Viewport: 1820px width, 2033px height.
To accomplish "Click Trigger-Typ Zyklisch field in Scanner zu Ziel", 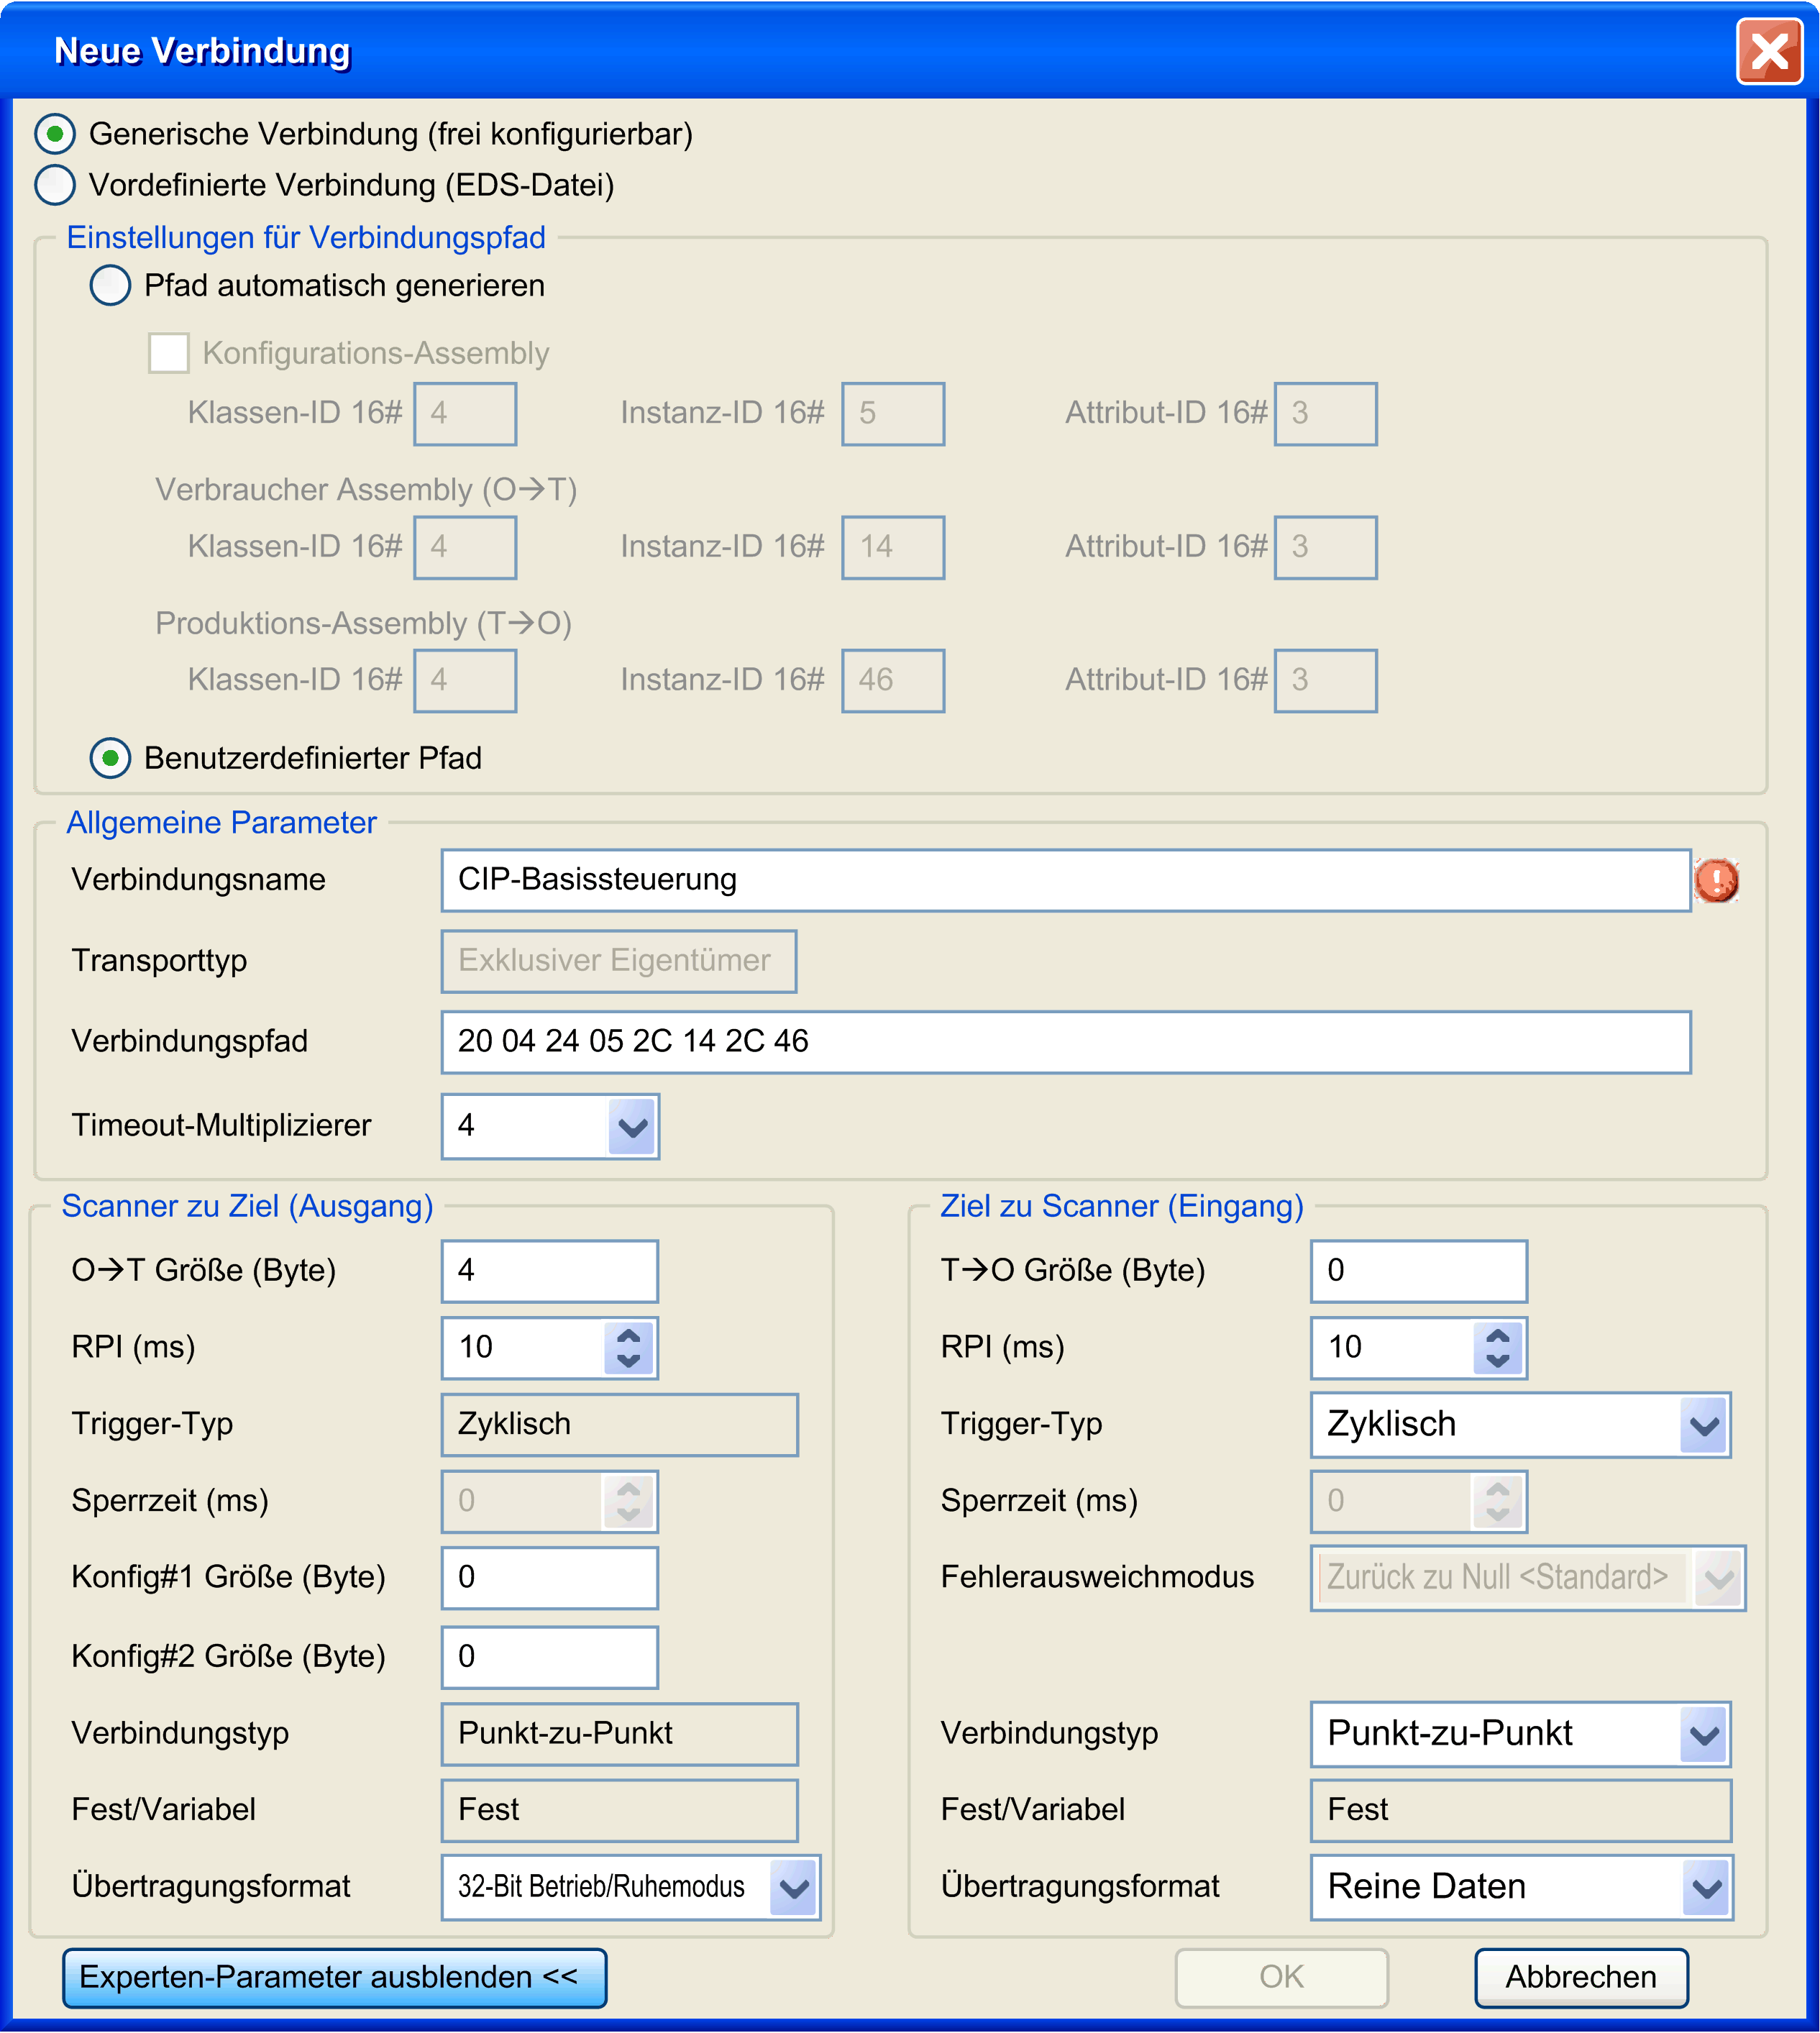I will (x=619, y=1425).
